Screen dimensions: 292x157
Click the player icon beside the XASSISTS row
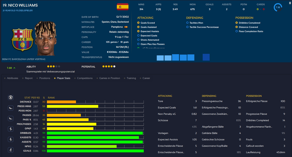11,139
